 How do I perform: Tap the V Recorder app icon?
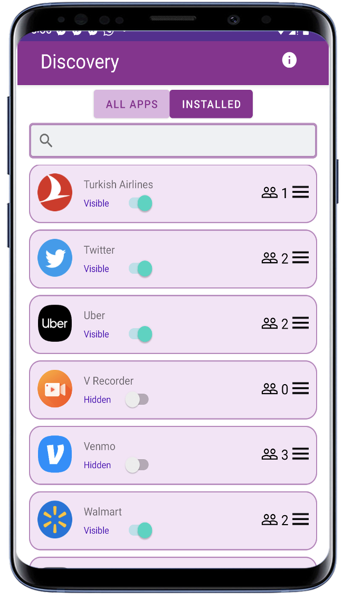pyautogui.click(x=55, y=388)
